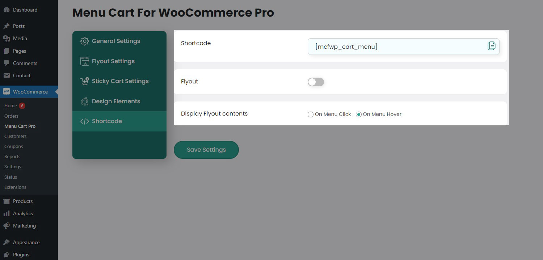Click the red 6 badge beside Home

tap(22, 106)
